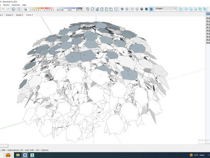
Task: Select the Outer Shell solid tool
Action: 181,9
